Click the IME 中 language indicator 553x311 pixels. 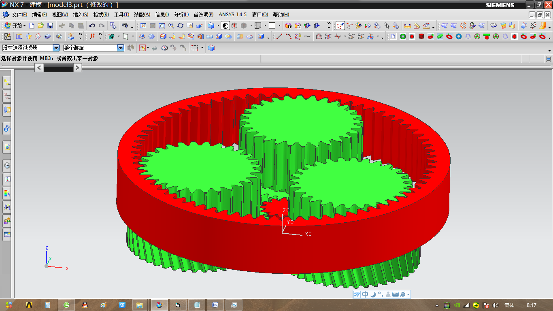(x=365, y=294)
